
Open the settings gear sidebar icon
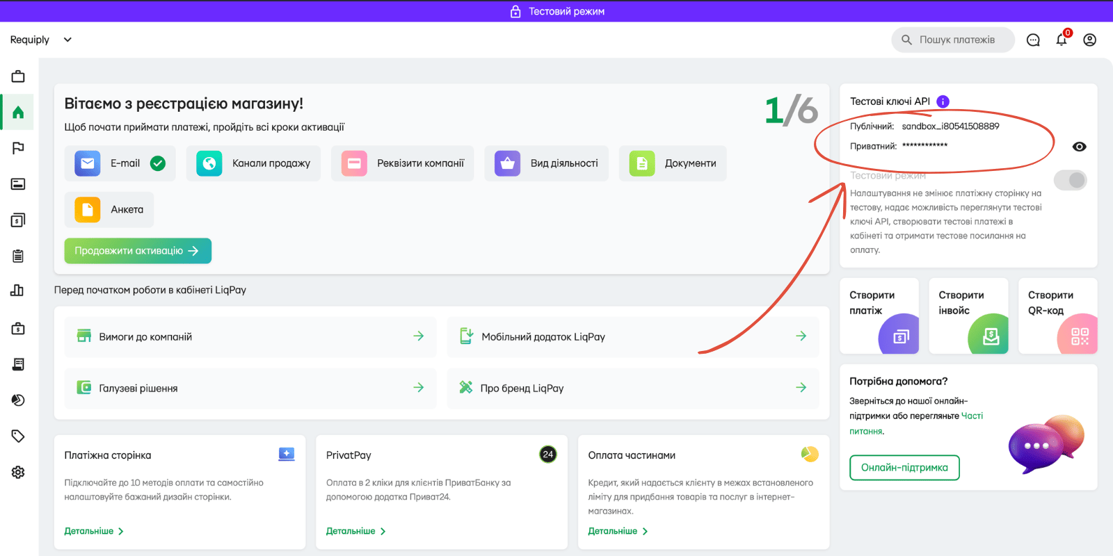click(18, 473)
